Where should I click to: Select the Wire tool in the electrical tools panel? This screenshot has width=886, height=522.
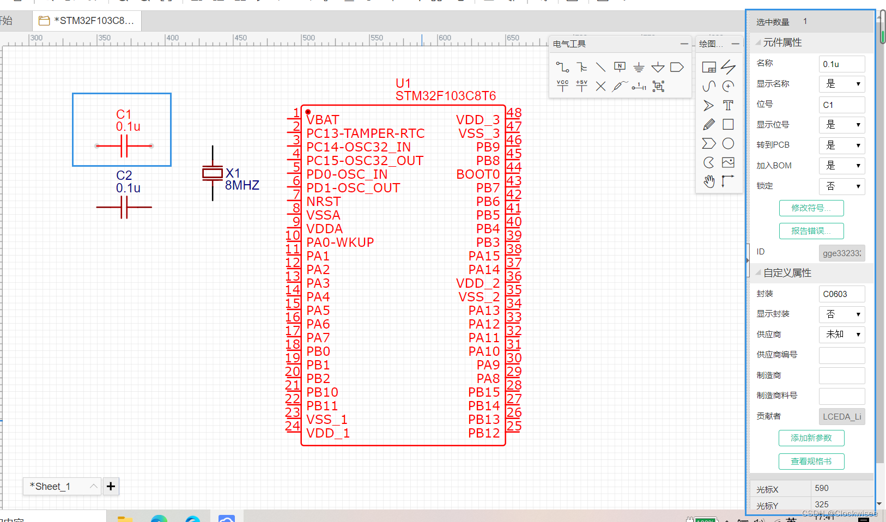562,67
